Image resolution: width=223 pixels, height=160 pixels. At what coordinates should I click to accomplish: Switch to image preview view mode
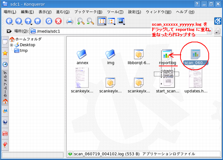tap(121, 21)
